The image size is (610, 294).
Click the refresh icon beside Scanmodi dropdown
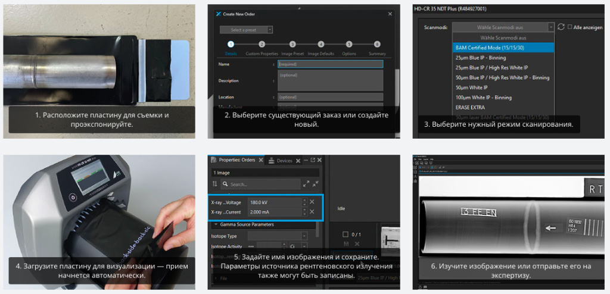click(561, 27)
